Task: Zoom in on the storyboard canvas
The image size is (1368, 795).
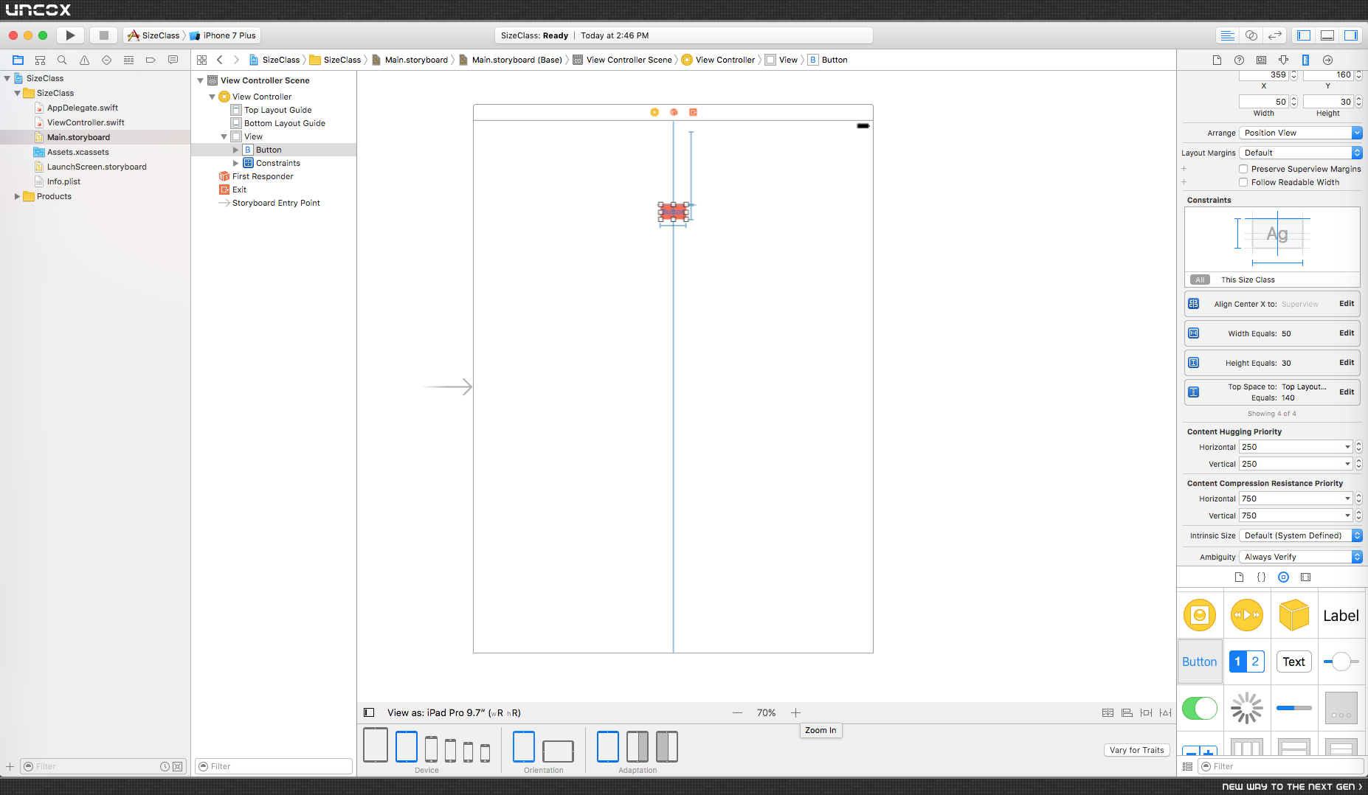Action: coord(795,713)
